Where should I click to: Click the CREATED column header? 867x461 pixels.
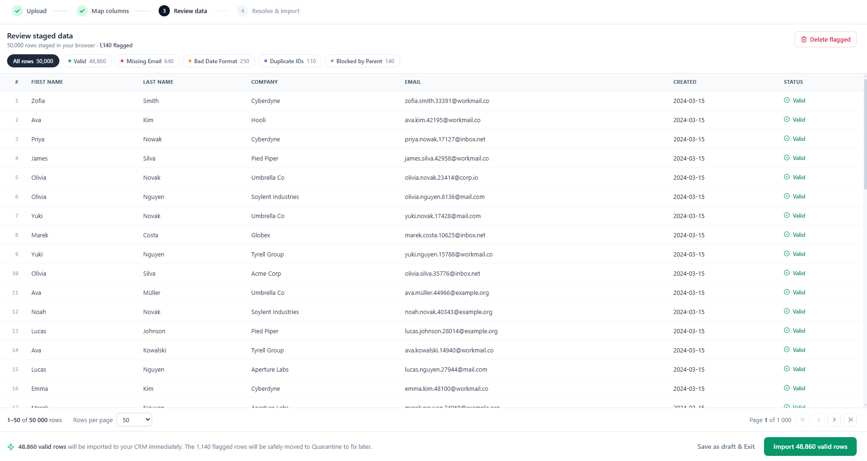tap(685, 82)
